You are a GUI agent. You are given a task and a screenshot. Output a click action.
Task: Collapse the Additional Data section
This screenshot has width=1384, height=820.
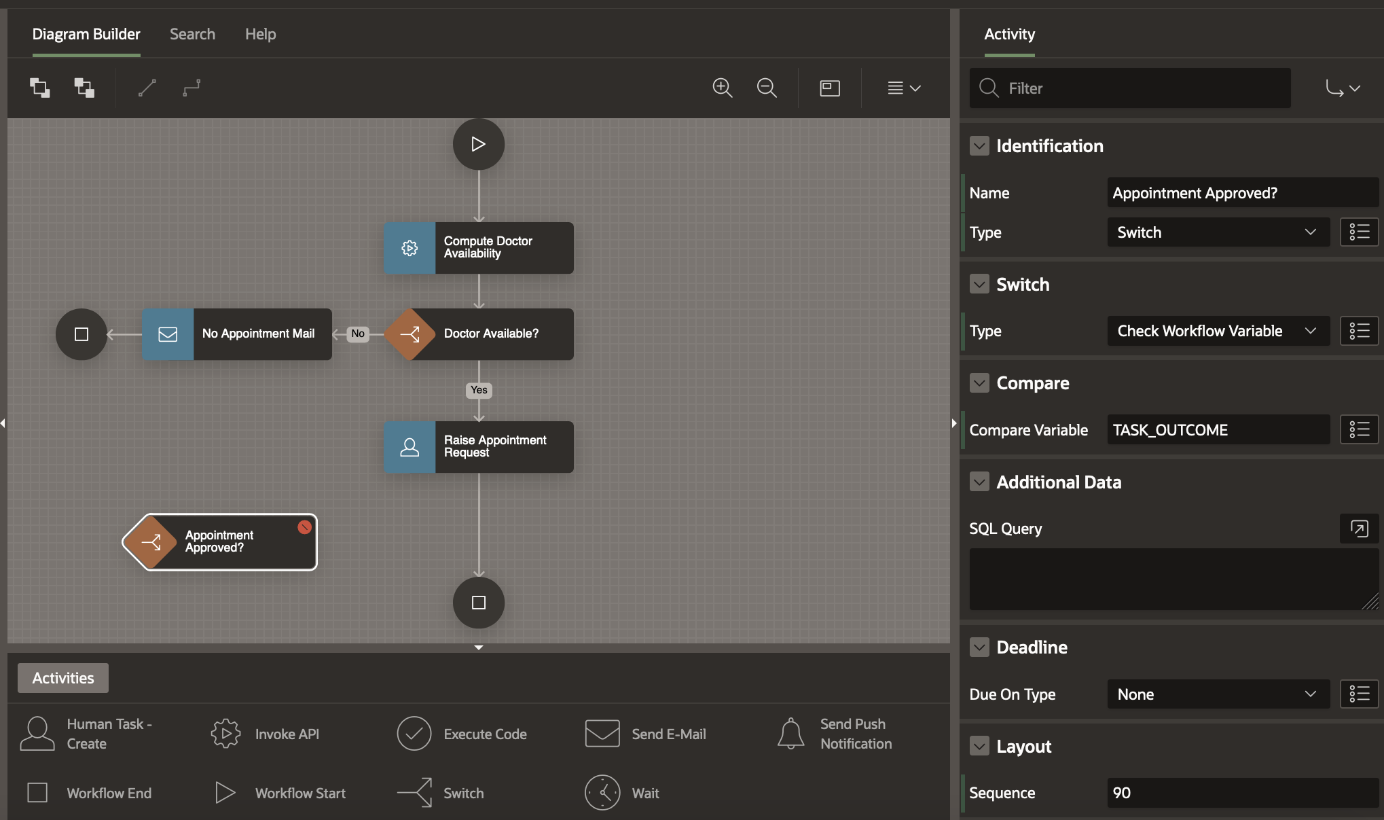point(979,482)
